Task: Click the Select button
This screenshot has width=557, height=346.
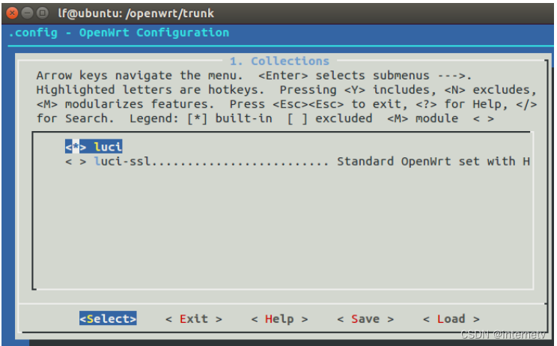Action: tap(108, 318)
